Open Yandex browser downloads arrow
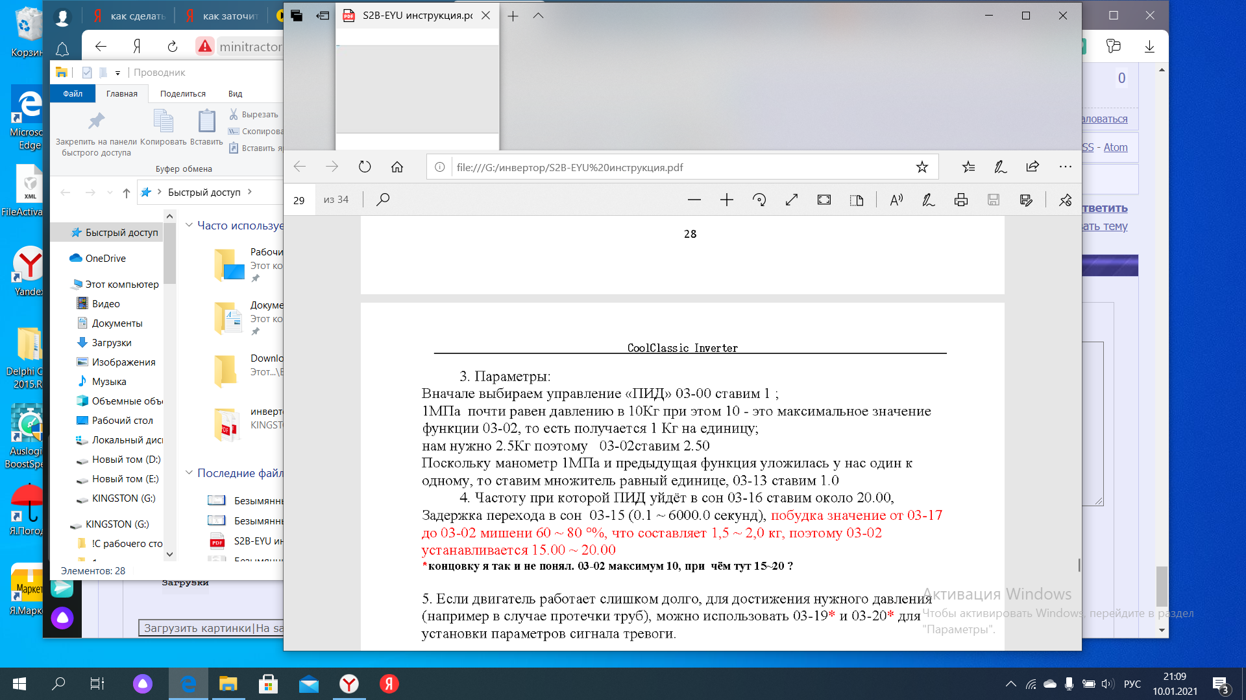The image size is (1246, 700). pyautogui.click(x=1149, y=46)
